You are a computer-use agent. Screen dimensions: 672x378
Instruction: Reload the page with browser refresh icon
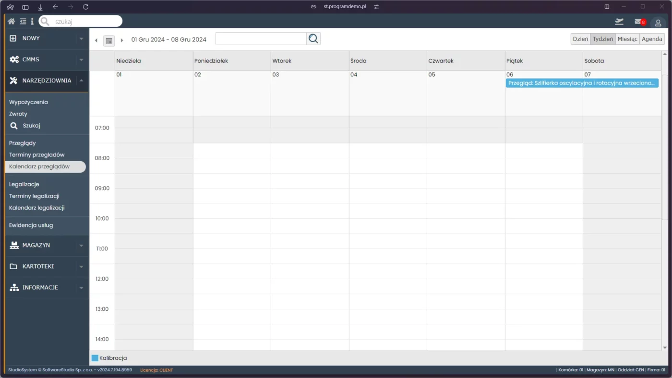coord(85,7)
